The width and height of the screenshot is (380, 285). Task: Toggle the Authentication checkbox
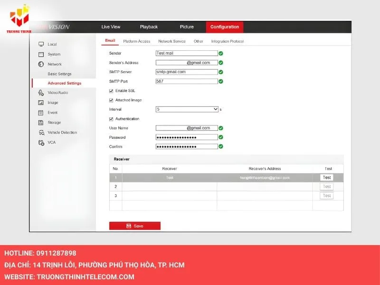pos(111,119)
